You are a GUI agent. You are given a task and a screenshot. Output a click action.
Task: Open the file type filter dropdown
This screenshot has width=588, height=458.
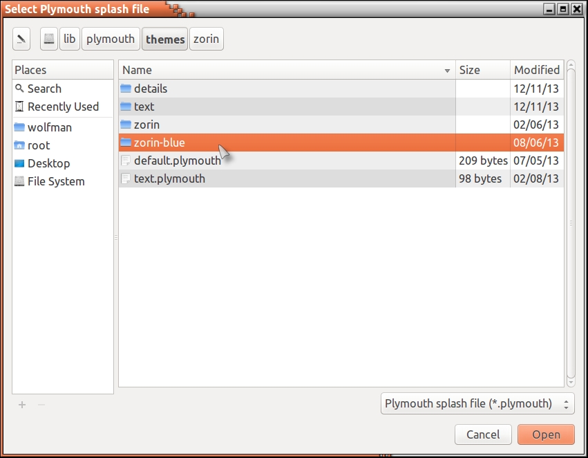tap(477, 403)
